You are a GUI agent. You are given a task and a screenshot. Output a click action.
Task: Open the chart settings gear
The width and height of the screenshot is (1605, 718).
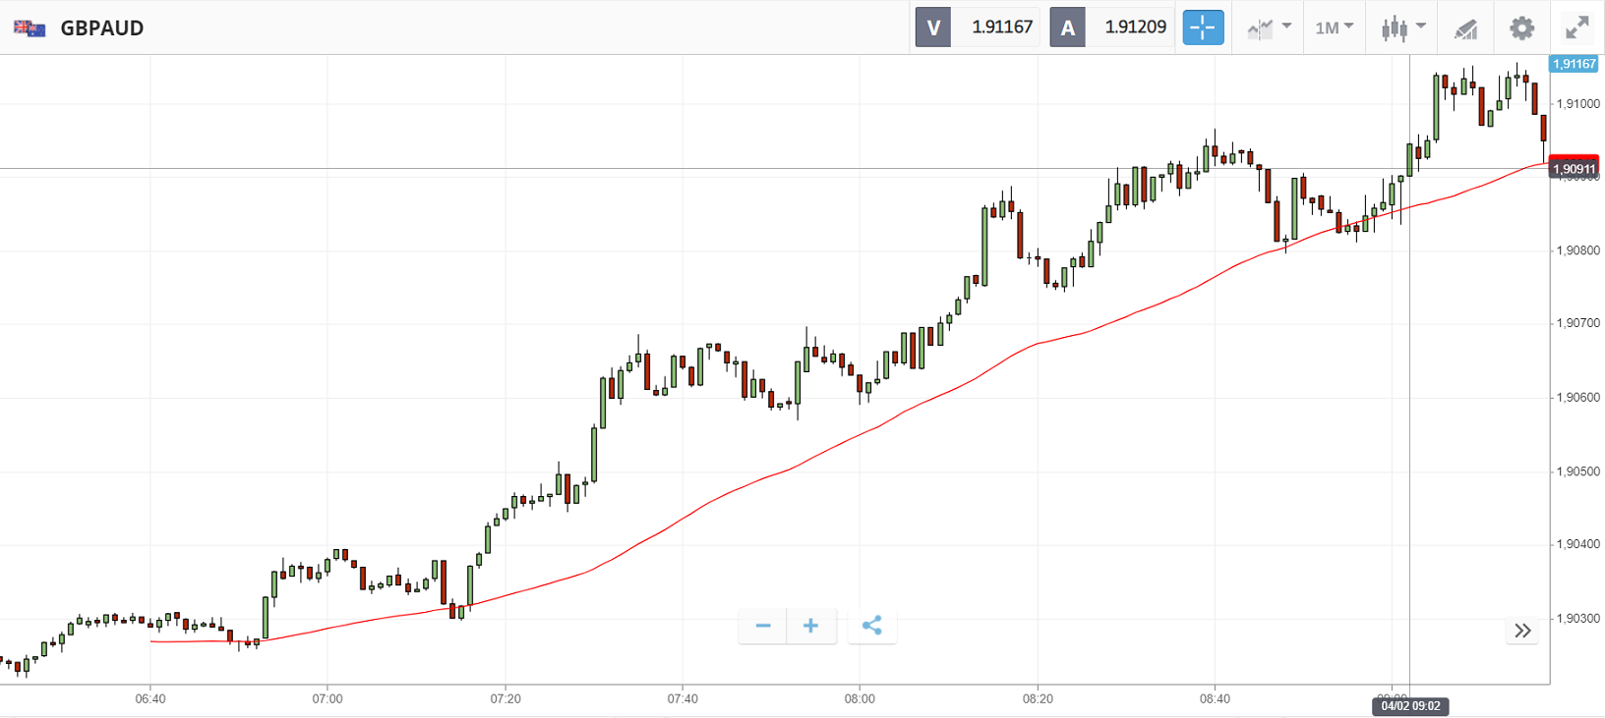click(x=1521, y=28)
